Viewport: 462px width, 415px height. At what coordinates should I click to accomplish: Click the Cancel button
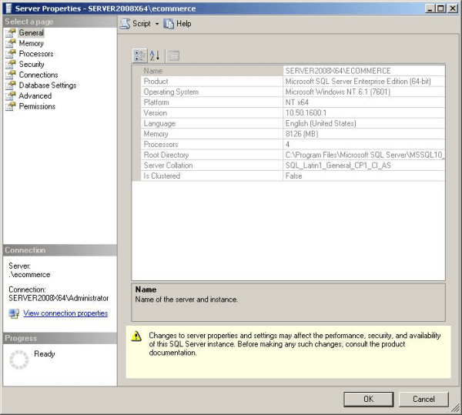pyautogui.click(x=423, y=399)
